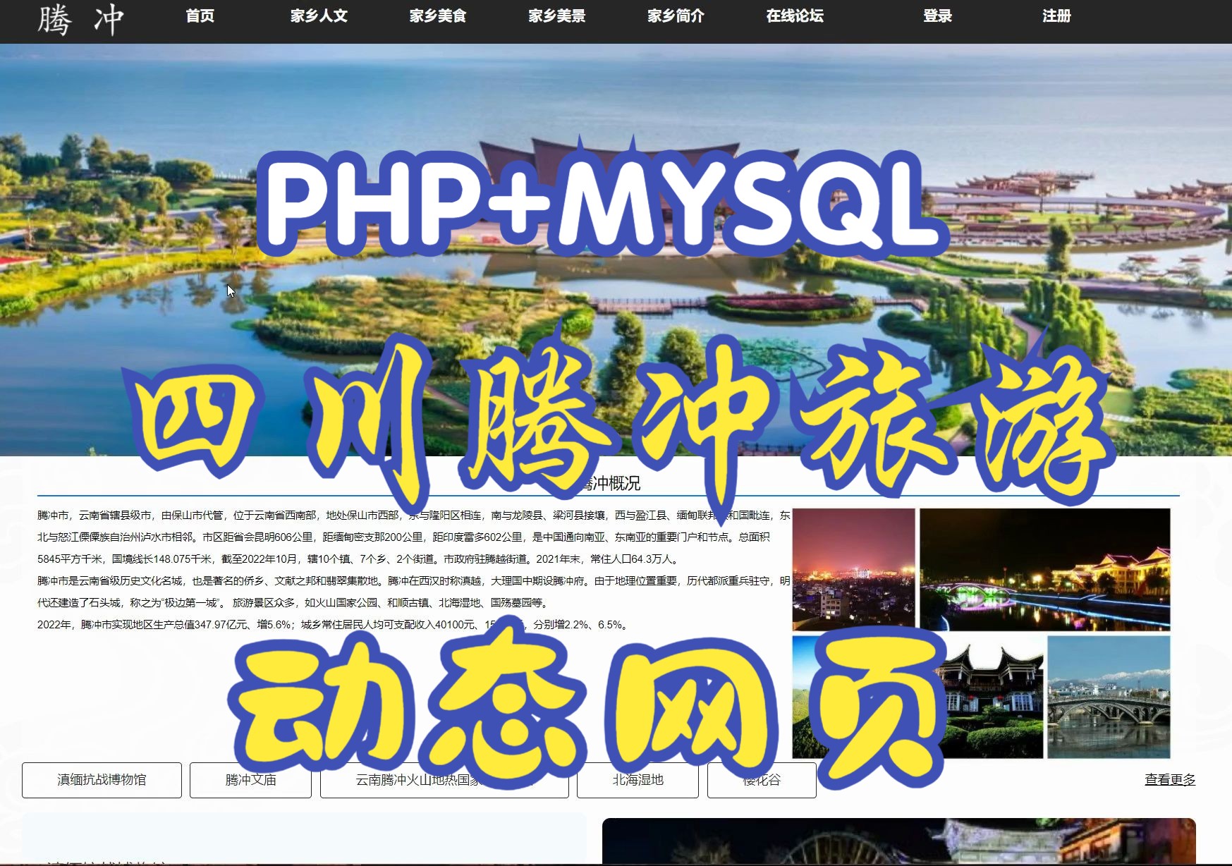Screen dimensions: 1232x866
Task: Click the 查看更多 link
Action: (1170, 779)
